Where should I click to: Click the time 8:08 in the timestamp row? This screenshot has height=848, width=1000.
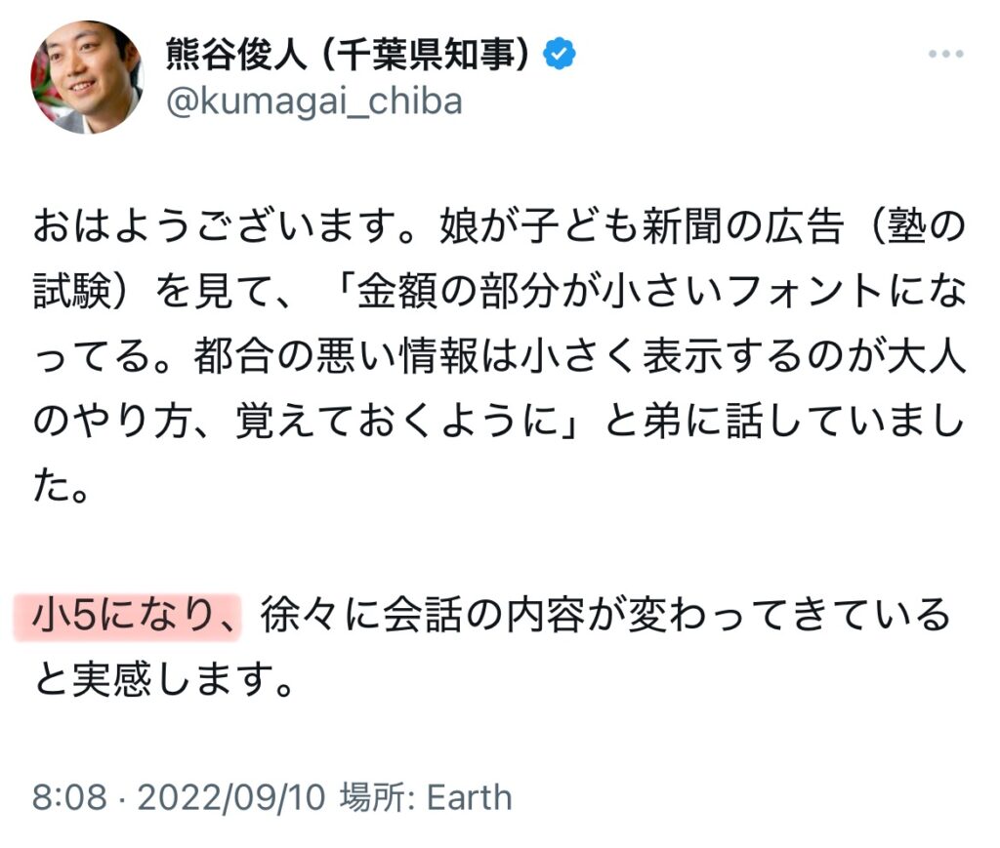pos(66,799)
